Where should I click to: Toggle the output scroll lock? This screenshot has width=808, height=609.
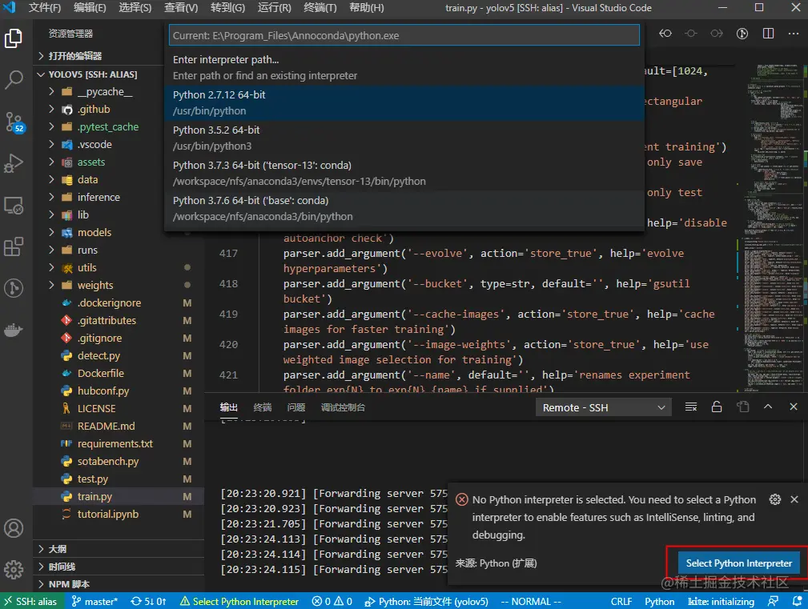[717, 407]
